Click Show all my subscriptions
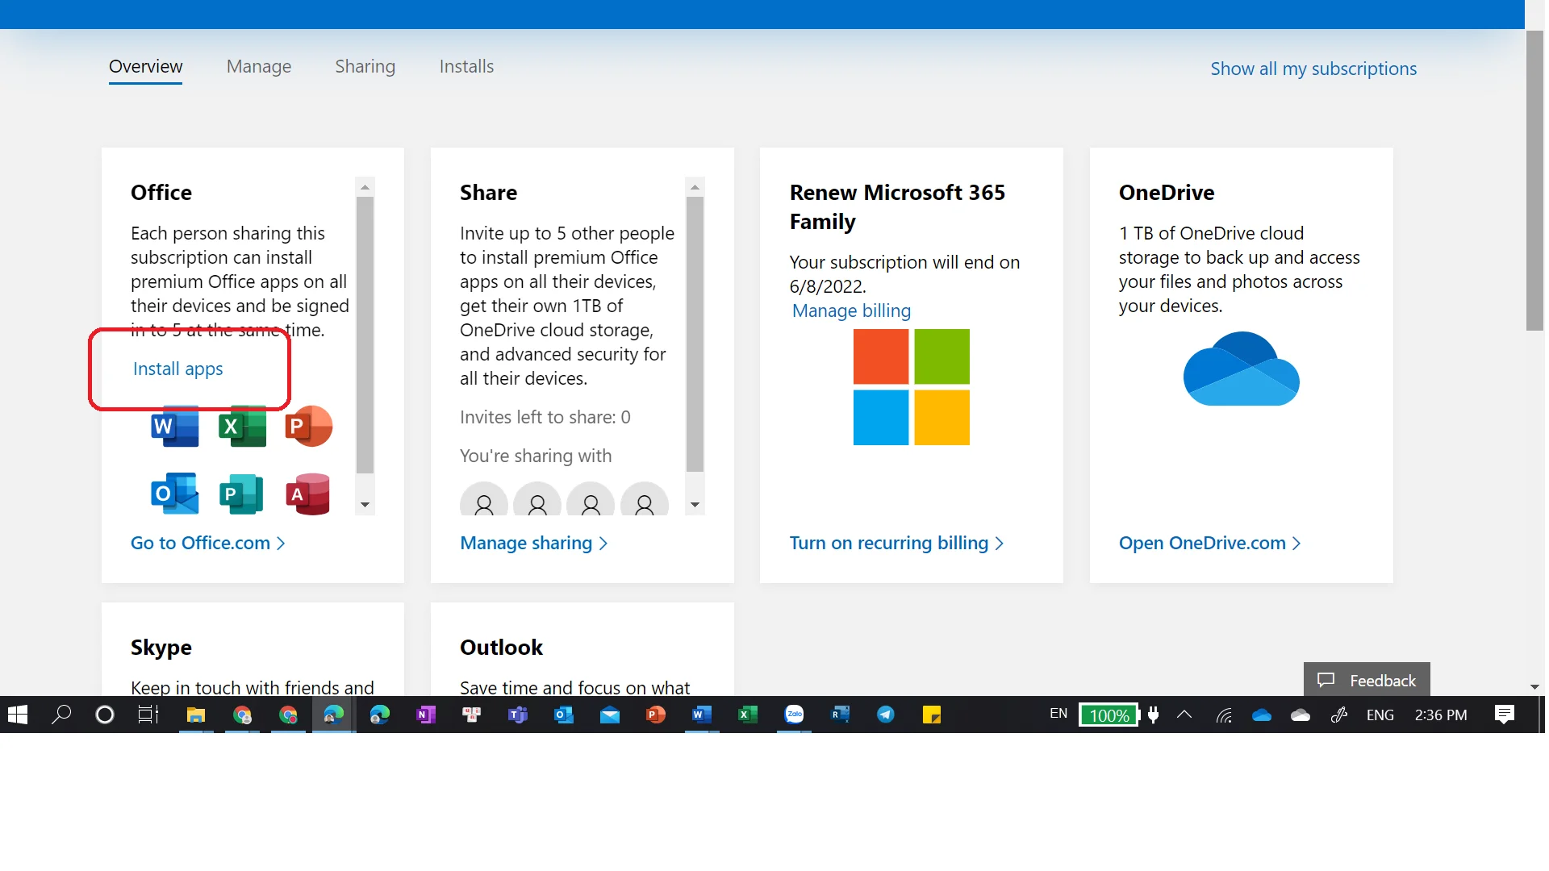The height and width of the screenshot is (871, 1549). point(1313,69)
